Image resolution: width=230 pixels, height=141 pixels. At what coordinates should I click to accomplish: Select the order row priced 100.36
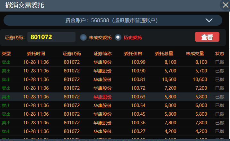click(x=138, y=123)
